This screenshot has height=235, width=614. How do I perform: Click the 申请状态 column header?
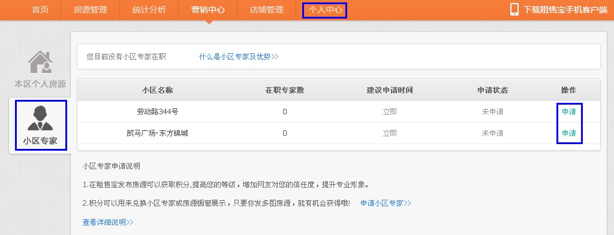coord(493,90)
